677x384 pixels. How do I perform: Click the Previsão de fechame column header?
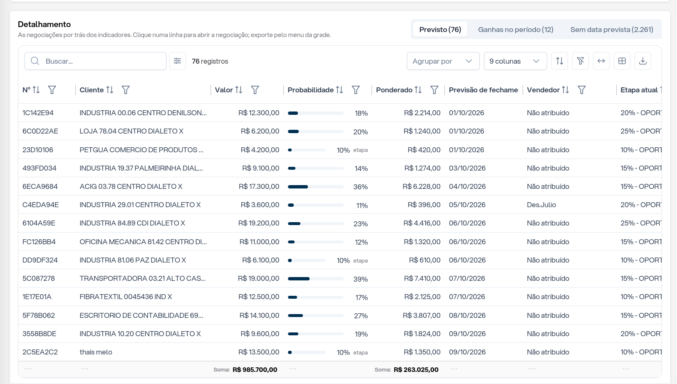483,90
